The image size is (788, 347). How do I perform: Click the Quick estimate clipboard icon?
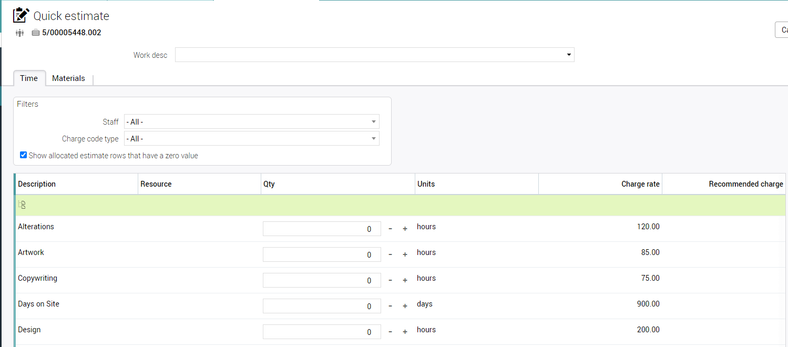[21, 15]
